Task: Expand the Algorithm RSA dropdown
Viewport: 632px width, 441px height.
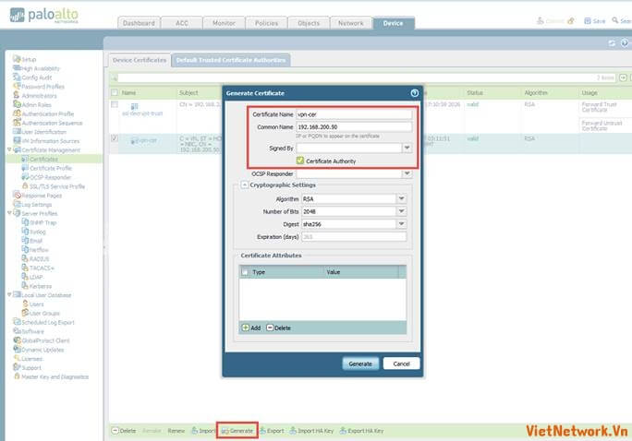Action: point(401,198)
